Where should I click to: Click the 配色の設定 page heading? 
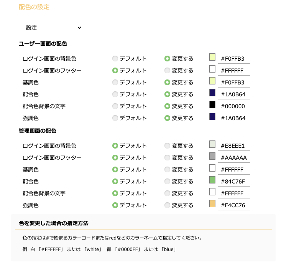tap(34, 7)
